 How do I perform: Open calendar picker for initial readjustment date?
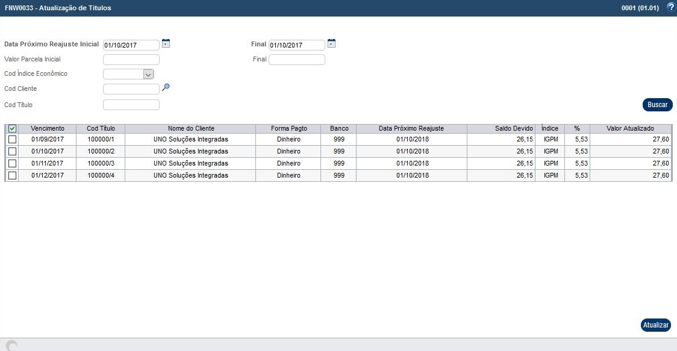[x=166, y=43]
